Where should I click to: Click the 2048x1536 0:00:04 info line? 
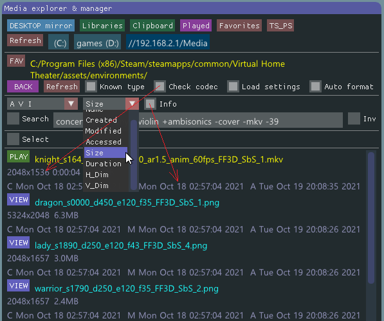[44, 172]
